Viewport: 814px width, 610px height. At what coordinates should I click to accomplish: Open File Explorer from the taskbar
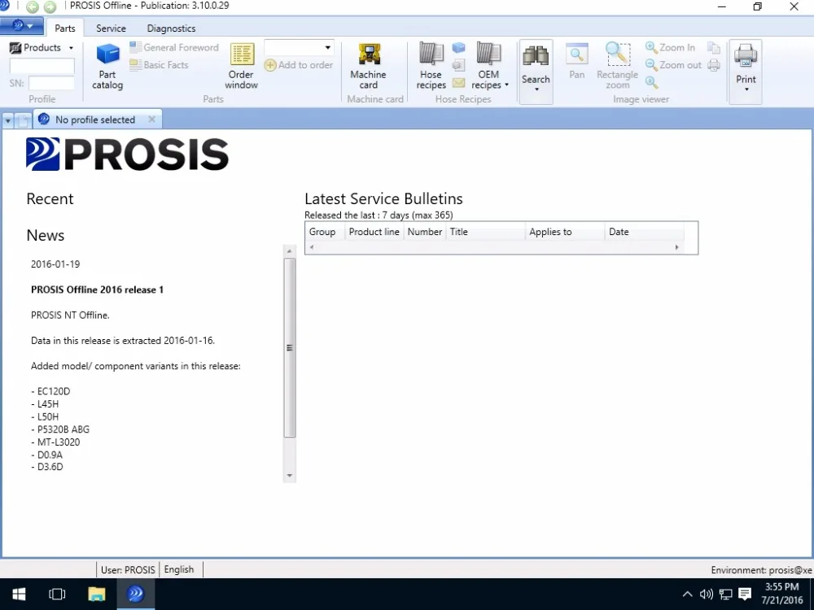97,594
